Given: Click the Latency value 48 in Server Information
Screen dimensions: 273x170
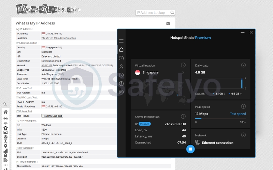Looking at the screenshot, I should (184, 136).
